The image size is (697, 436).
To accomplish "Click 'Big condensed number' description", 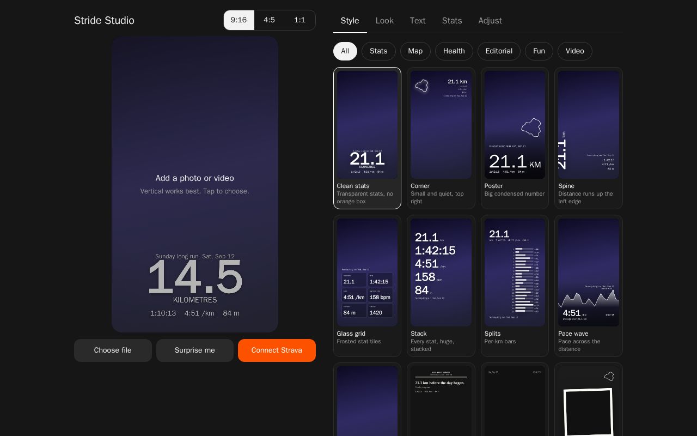I will [515, 194].
